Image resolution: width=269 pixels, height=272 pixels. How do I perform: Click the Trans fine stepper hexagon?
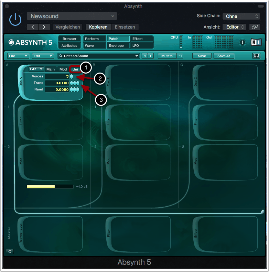[78, 83]
